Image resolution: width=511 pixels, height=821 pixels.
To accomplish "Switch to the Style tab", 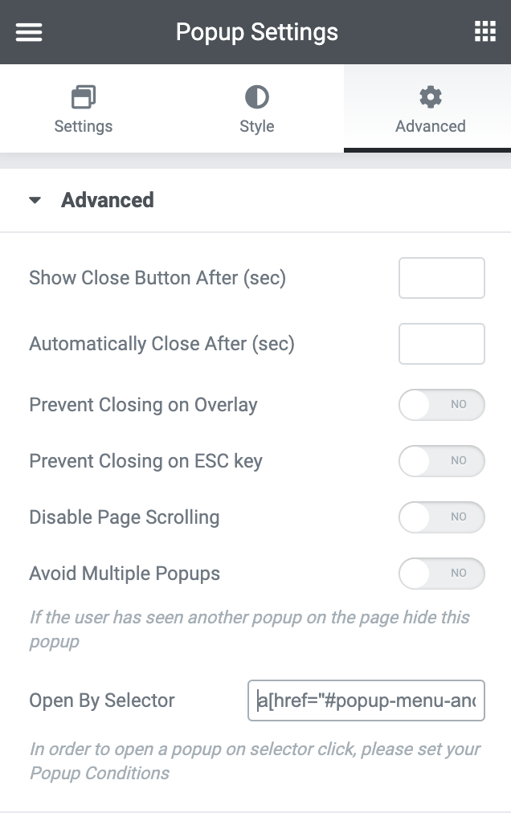I will (x=256, y=108).
